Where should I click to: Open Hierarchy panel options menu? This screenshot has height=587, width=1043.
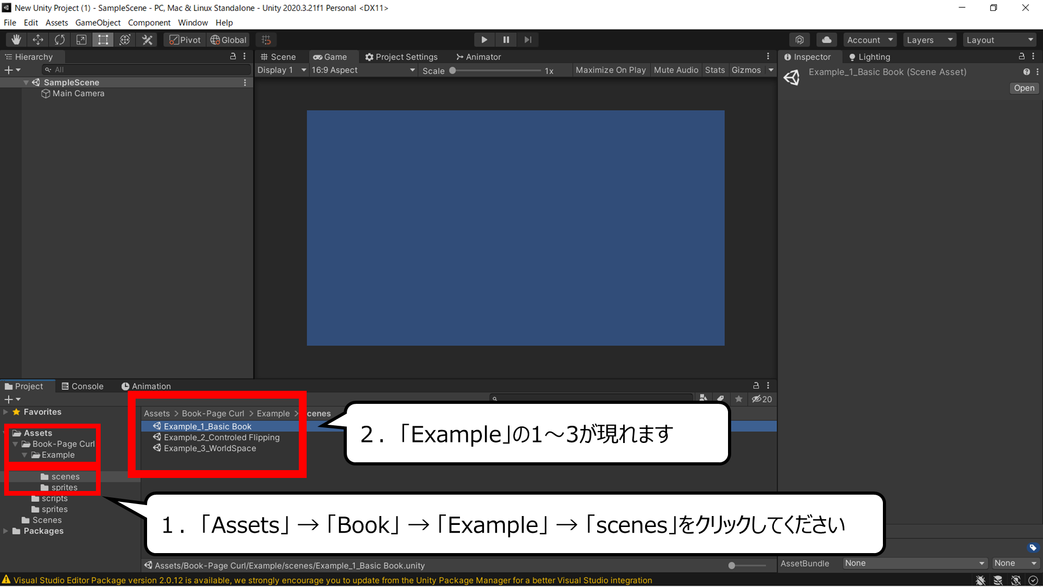245,56
